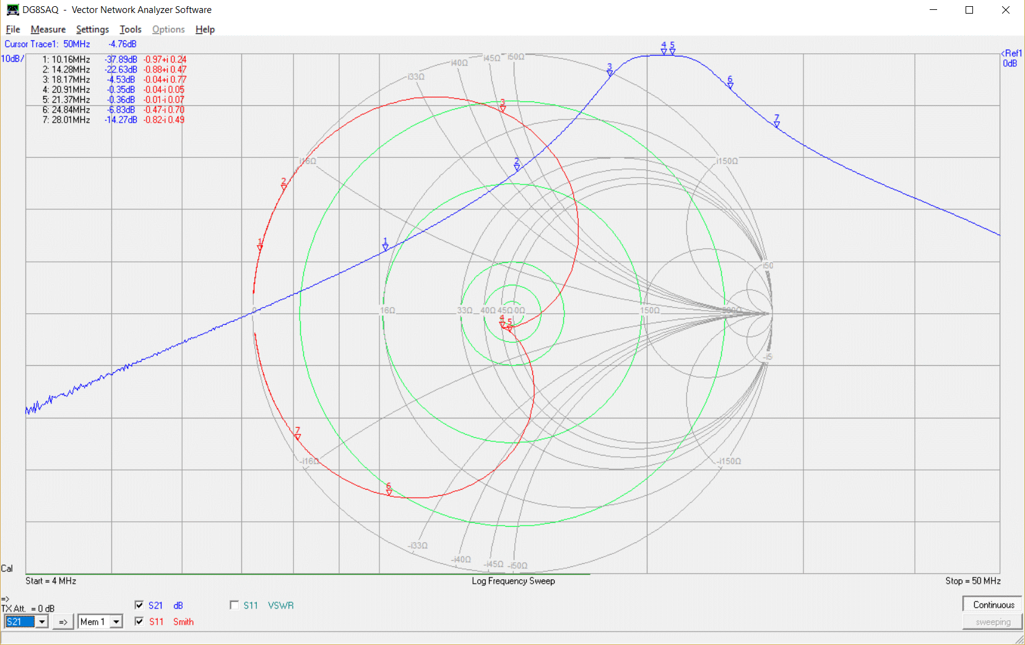The image size is (1025, 645).
Task: Click blue marker 7 on S21 trace
Action: coord(776,121)
